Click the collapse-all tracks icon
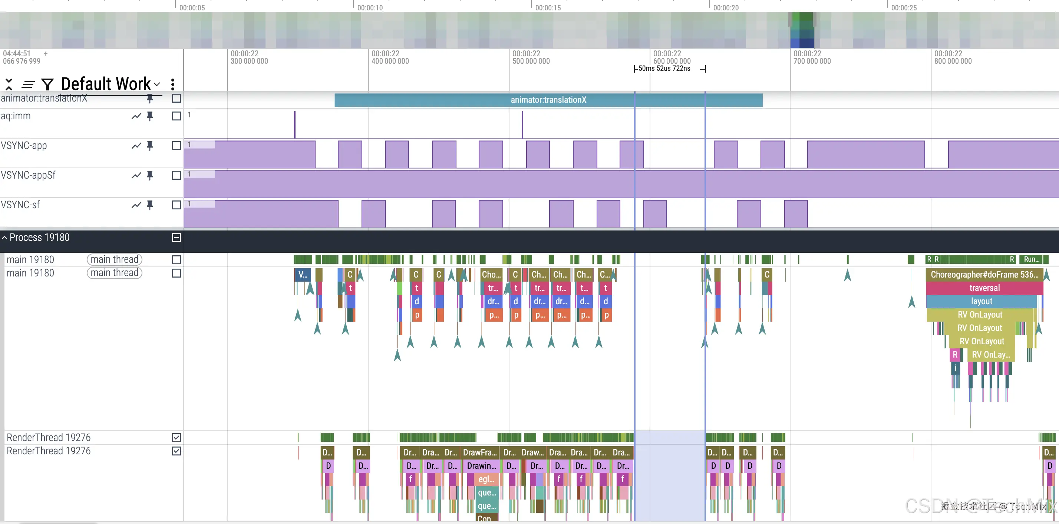1059x524 pixels. (x=9, y=84)
